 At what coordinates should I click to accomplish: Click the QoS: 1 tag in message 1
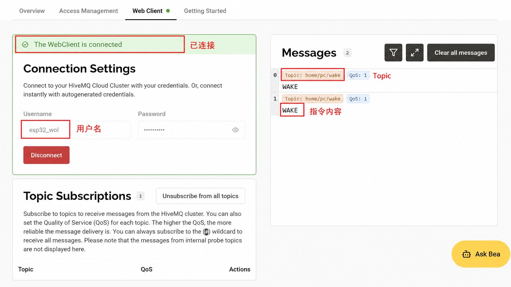(358, 99)
